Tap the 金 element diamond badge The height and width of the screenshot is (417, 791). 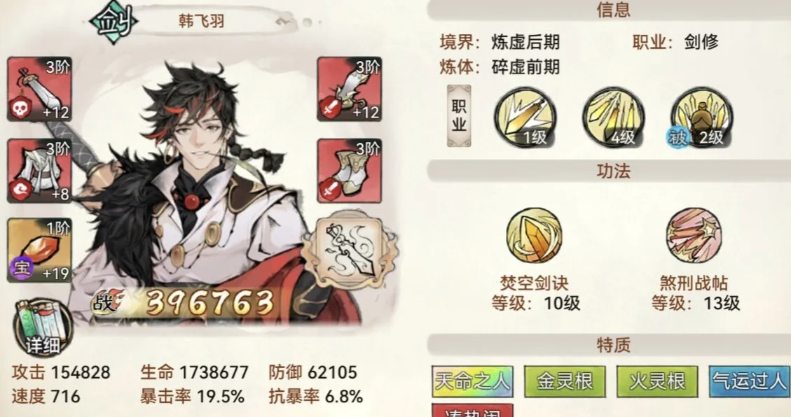point(113,22)
